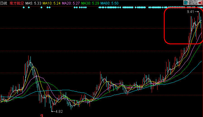This screenshot has height=117, width=203.
Task: Click the magenta MA20: 5.27 indicator label
Action: click(71, 3)
